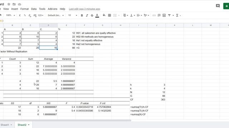Select the CF value 363 cell

pyautogui.click(x=157, y=100)
